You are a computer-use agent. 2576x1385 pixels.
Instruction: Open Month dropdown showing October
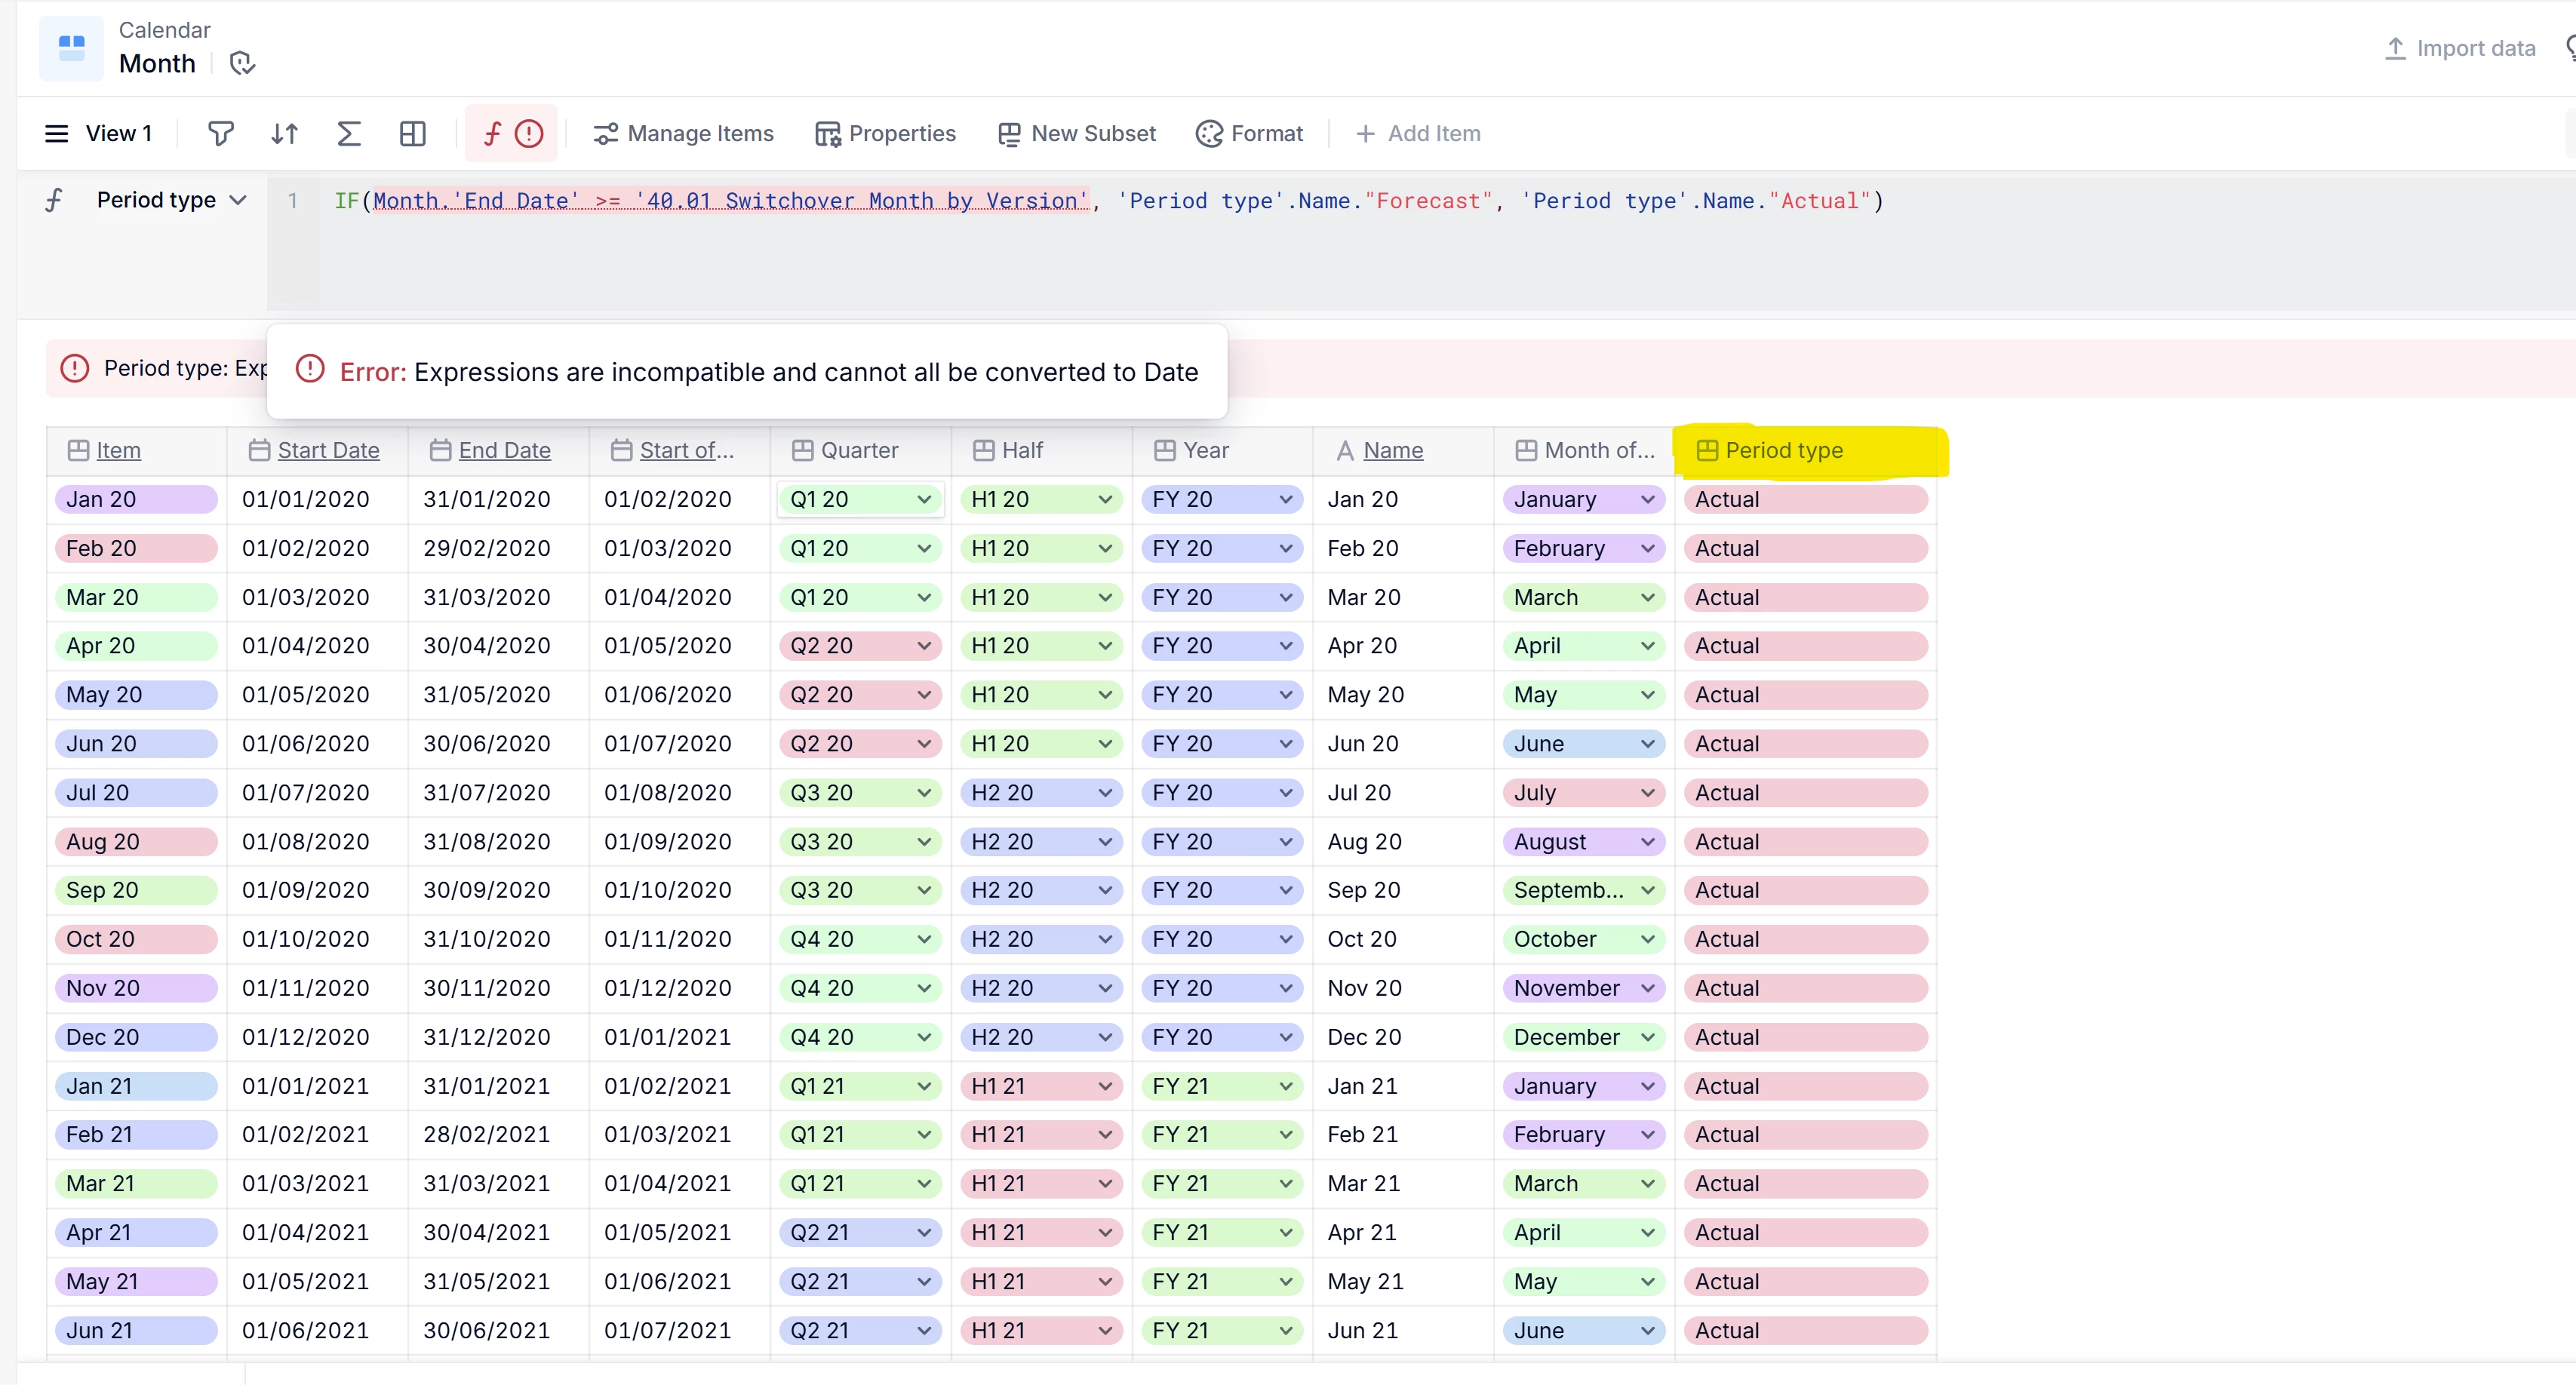[x=1647, y=939]
